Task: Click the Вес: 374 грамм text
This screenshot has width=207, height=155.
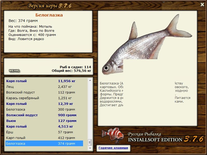Action: [23, 21]
